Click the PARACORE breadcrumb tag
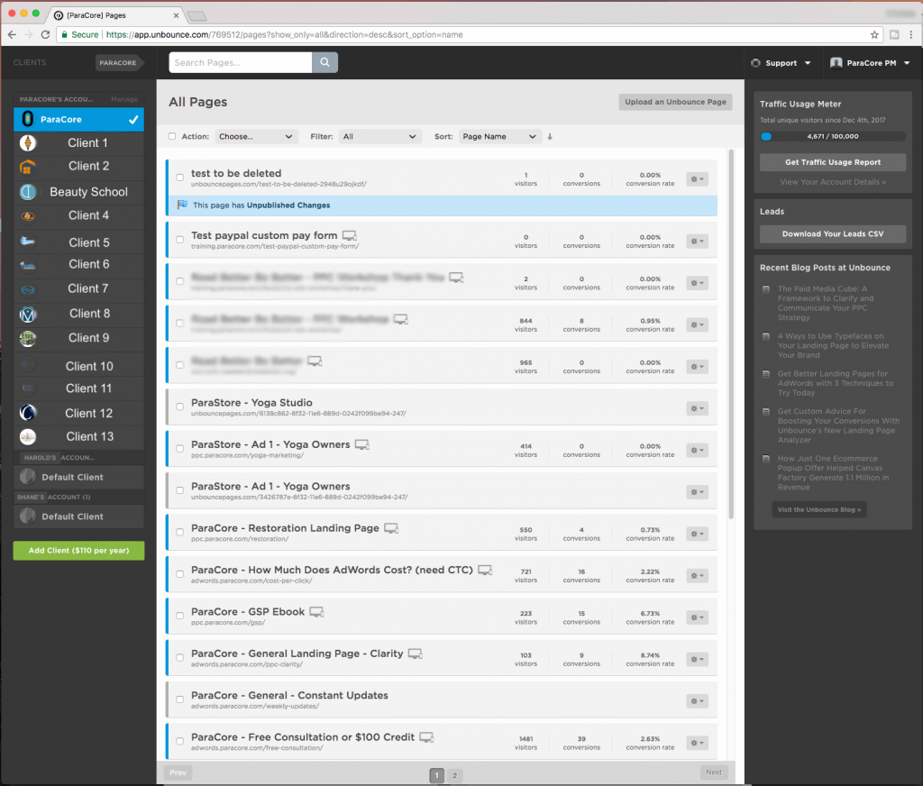The image size is (923, 786). [x=118, y=63]
